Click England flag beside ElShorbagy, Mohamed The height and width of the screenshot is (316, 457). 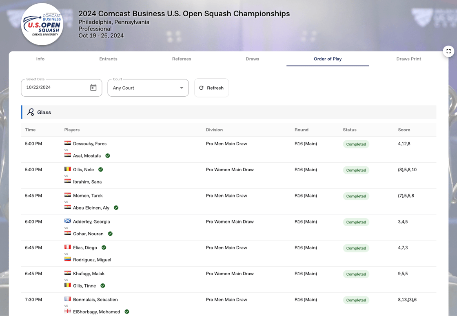(x=68, y=312)
